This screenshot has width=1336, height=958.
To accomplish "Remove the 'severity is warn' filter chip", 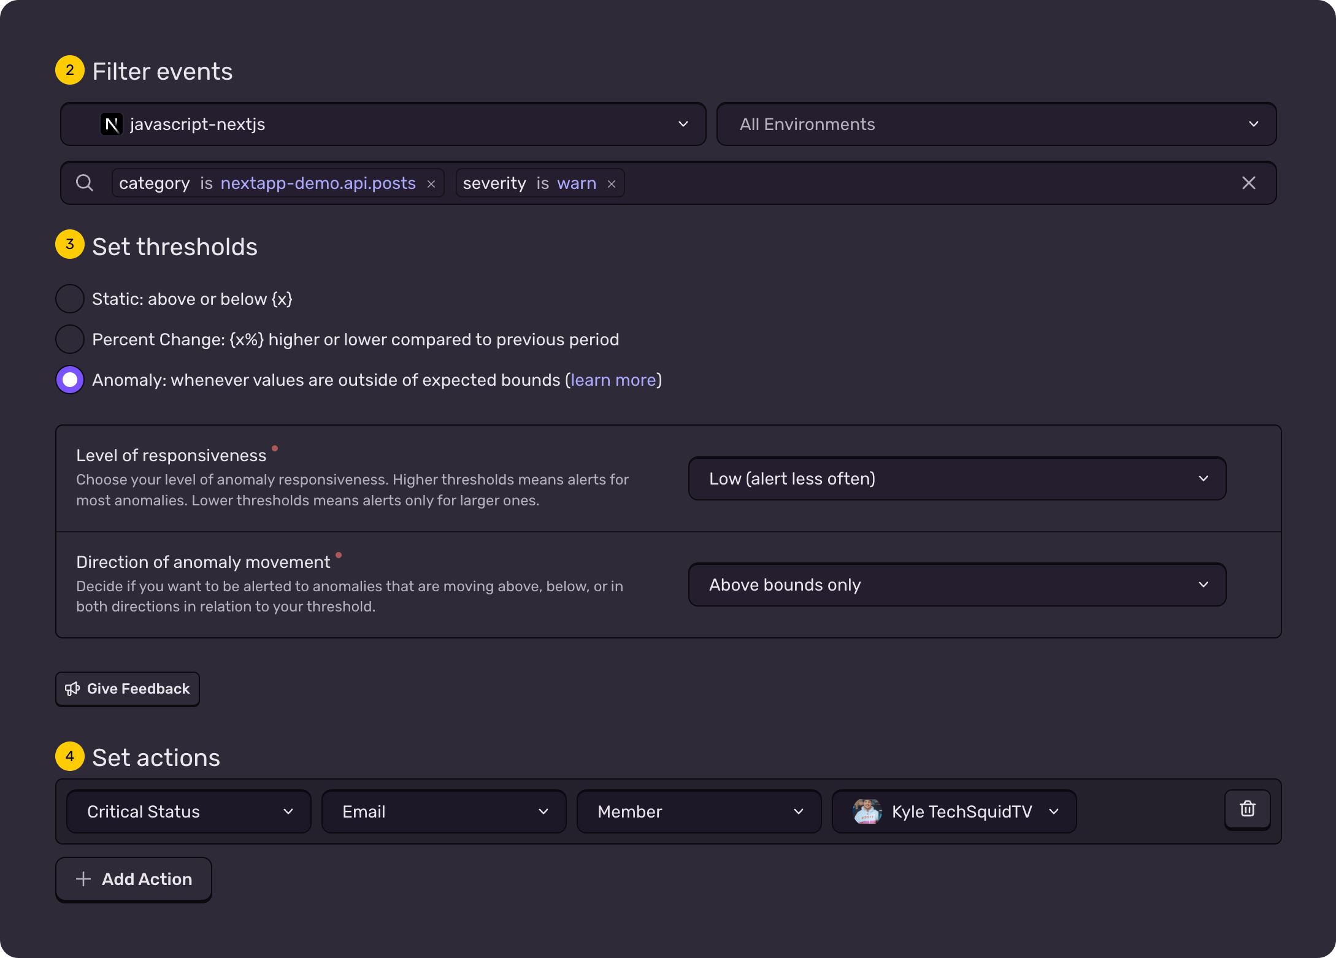I will coord(611,183).
